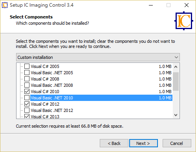Check the Visual C# 2005 checkbox
The height and width of the screenshot is (152, 196).
(27, 66)
